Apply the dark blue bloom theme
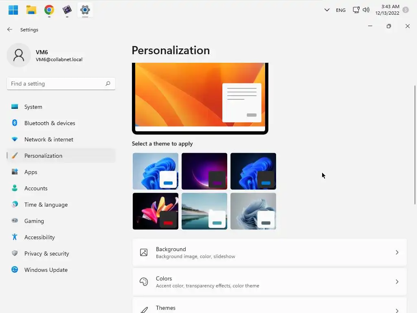Screen dimensions: 417x313 tap(253, 171)
